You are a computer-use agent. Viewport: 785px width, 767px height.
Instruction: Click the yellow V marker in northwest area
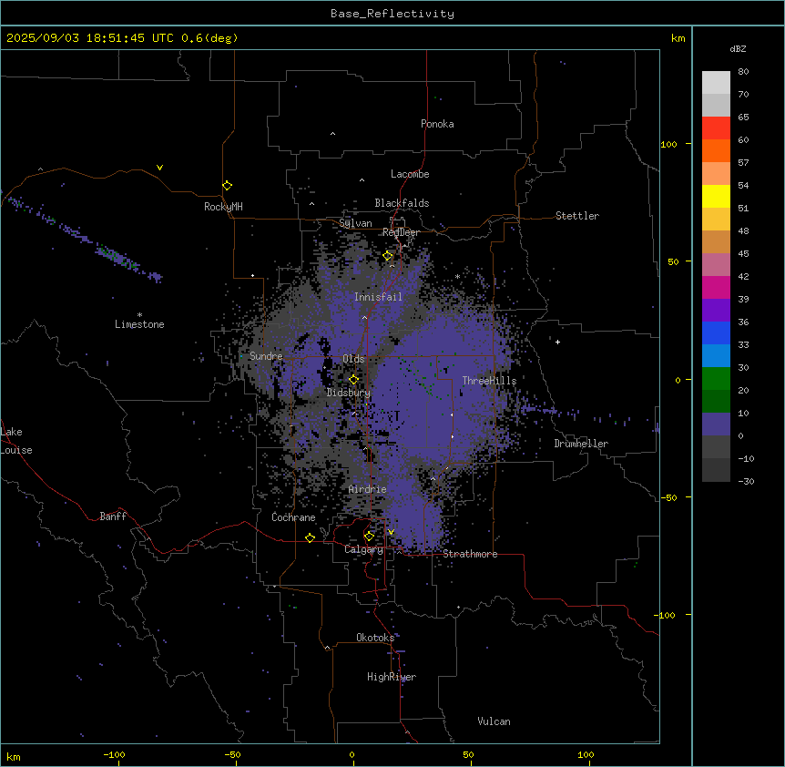(159, 168)
